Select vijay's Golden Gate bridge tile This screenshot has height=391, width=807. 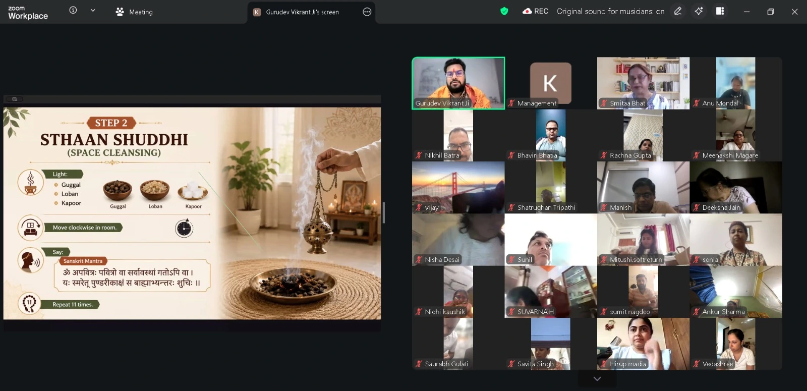coord(458,187)
